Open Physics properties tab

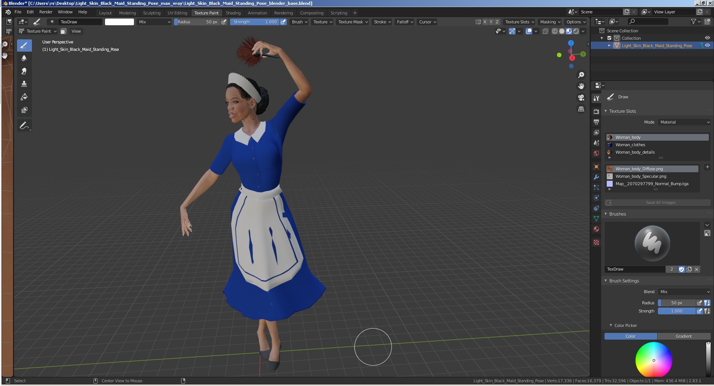[x=596, y=198]
